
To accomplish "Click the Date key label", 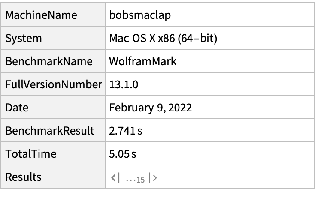I will (17, 108).
